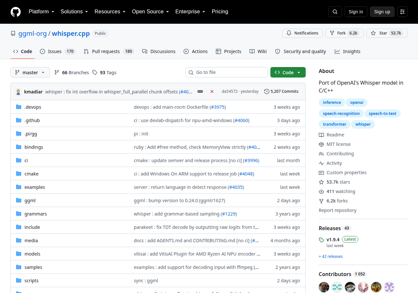Screen dimensions: 418x293
Task: Expand commit message ellipsis button
Action: 200,91
